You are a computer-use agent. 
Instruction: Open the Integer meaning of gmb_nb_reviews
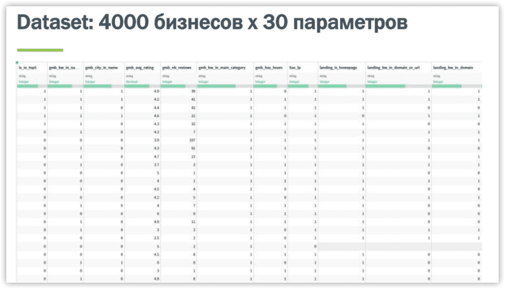(168, 81)
